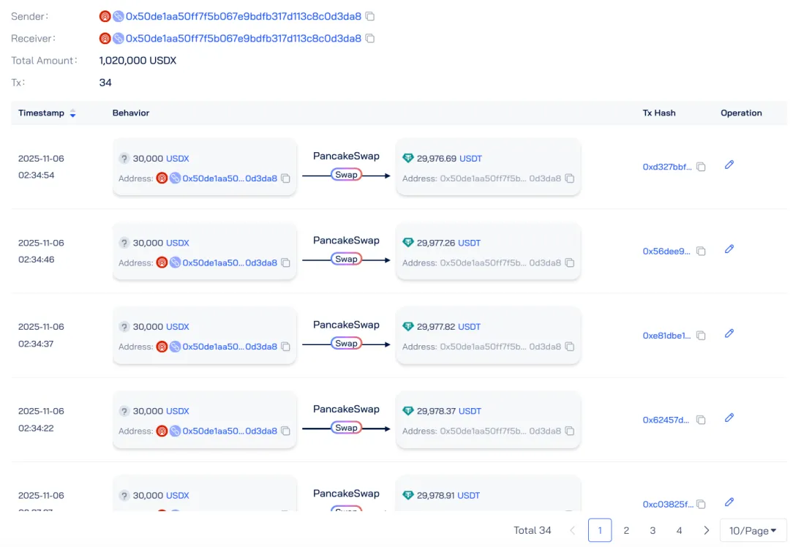Copy tx hash 0xd327bbf

coord(701,167)
